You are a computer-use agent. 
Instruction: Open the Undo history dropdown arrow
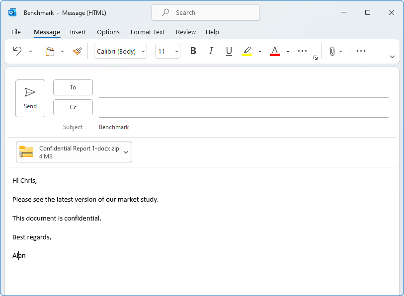coord(30,51)
